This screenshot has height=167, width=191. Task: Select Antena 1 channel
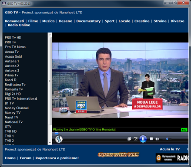(12, 61)
